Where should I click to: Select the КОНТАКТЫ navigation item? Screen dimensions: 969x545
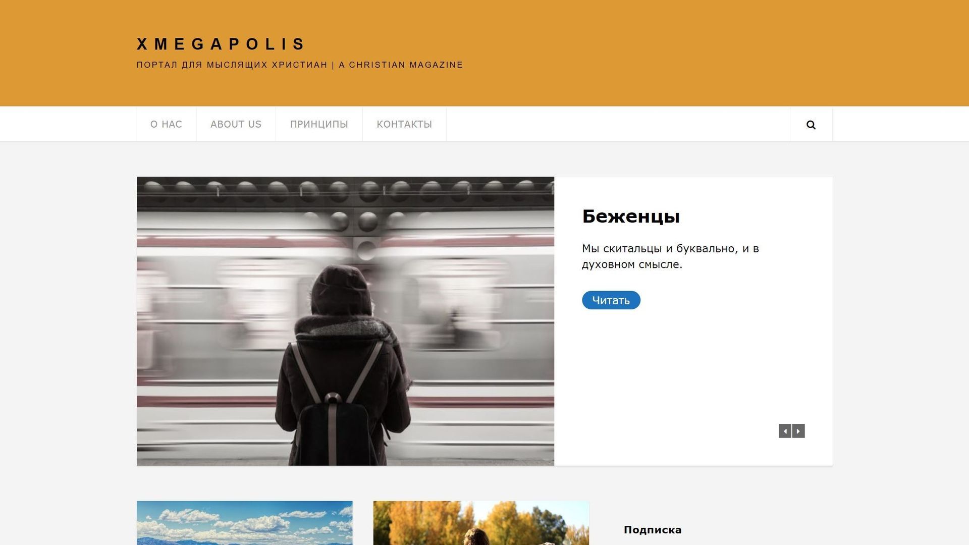pos(404,124)
